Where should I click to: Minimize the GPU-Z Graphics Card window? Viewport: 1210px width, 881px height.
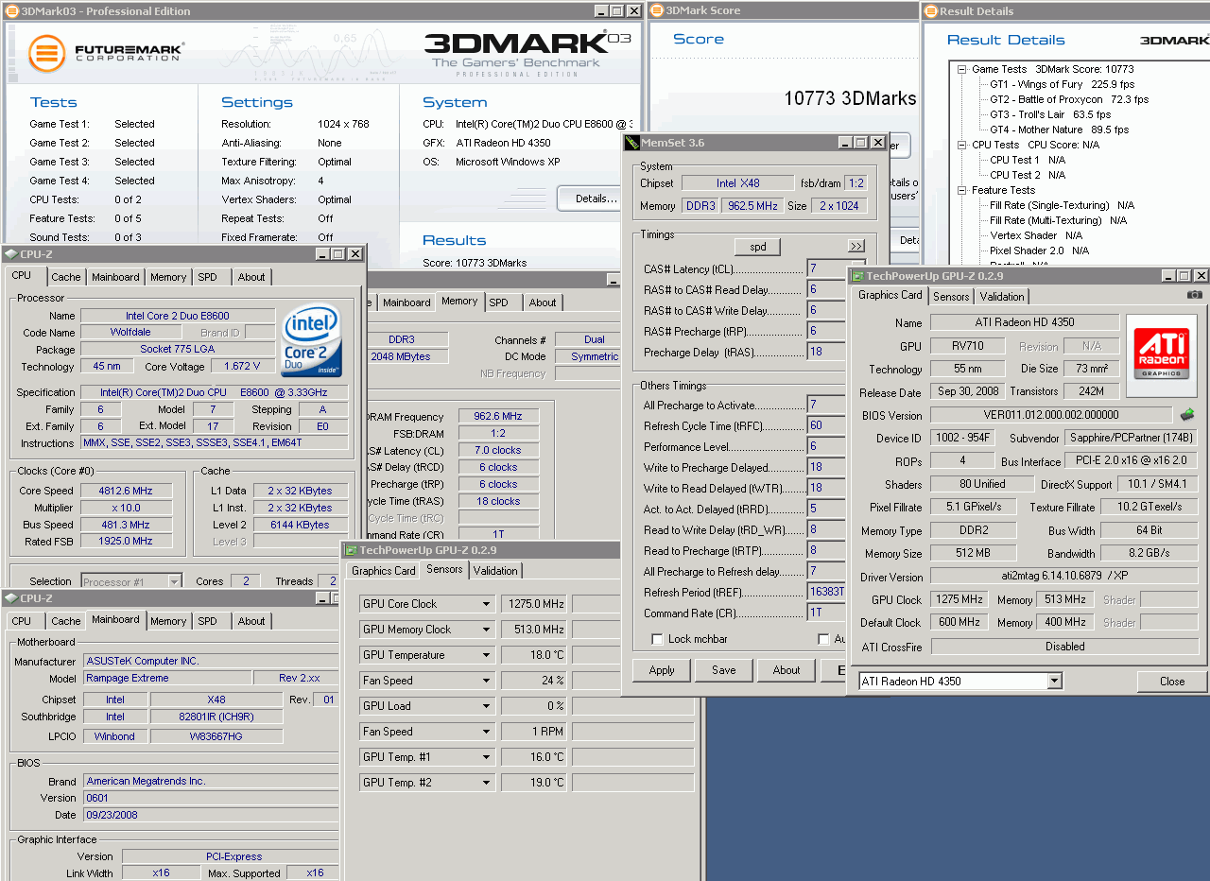point(1167,276)
